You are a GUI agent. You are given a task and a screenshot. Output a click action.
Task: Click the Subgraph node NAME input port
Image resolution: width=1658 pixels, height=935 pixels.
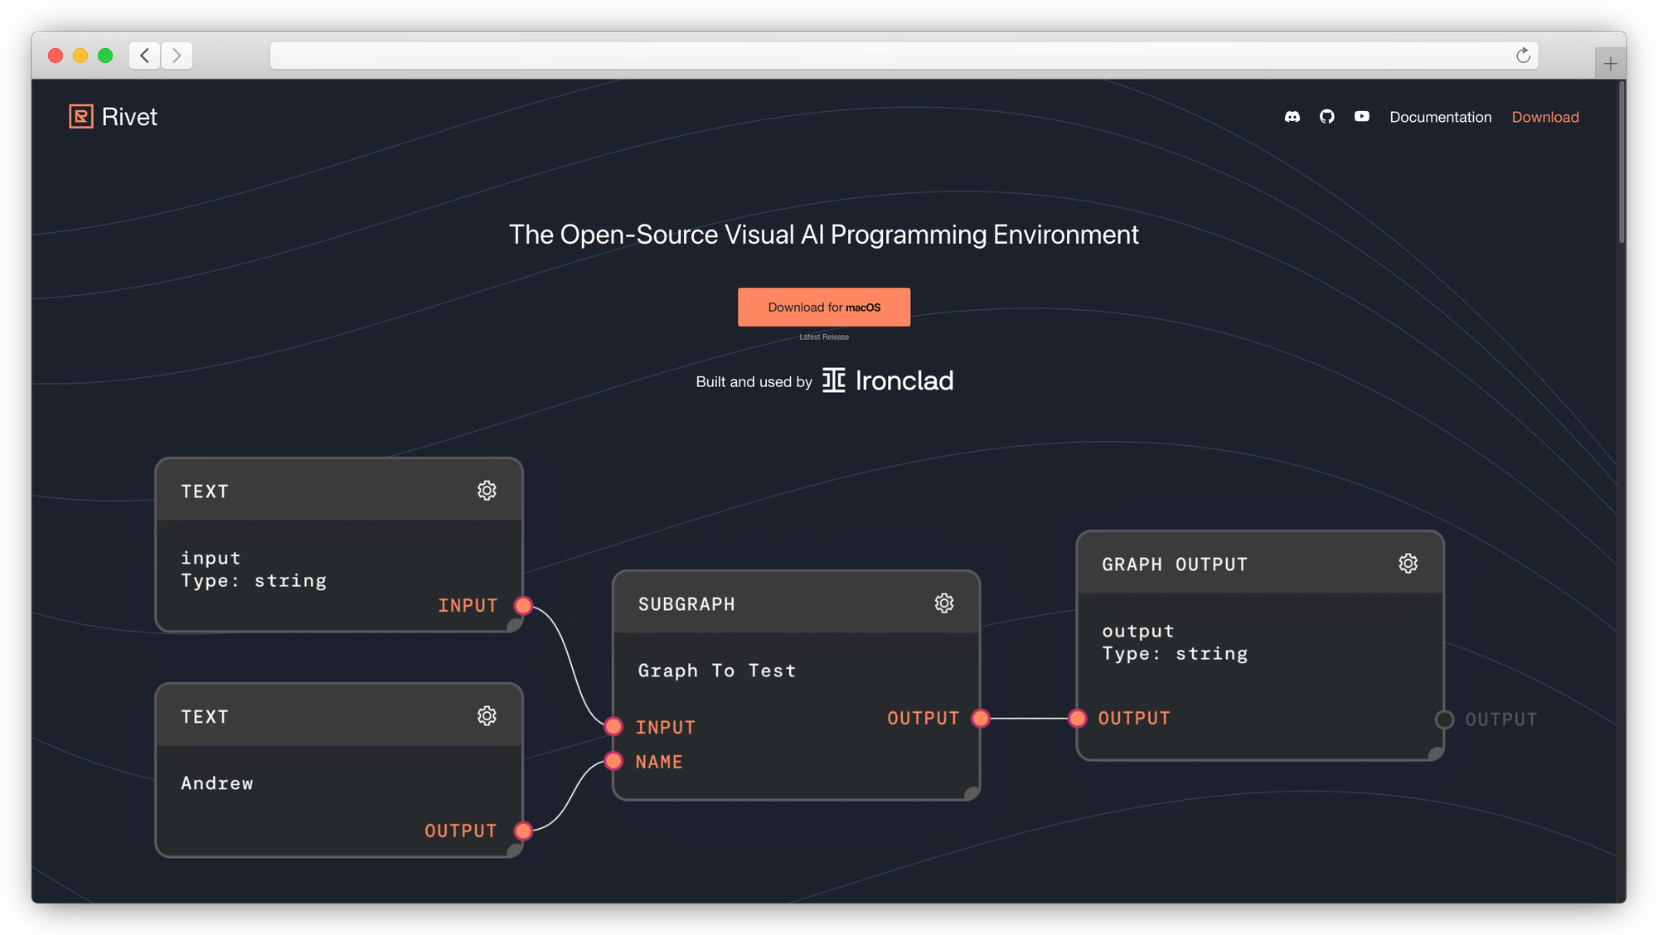point(613,761)
